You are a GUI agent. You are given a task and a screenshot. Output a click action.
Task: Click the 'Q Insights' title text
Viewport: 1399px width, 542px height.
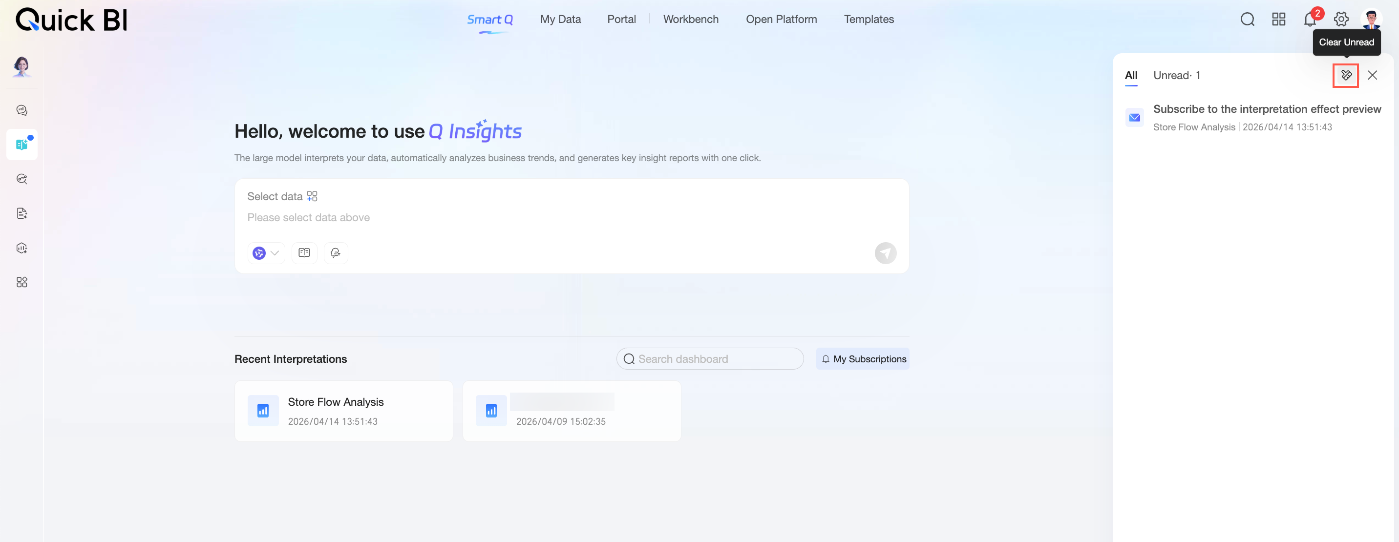pos(475,131)
